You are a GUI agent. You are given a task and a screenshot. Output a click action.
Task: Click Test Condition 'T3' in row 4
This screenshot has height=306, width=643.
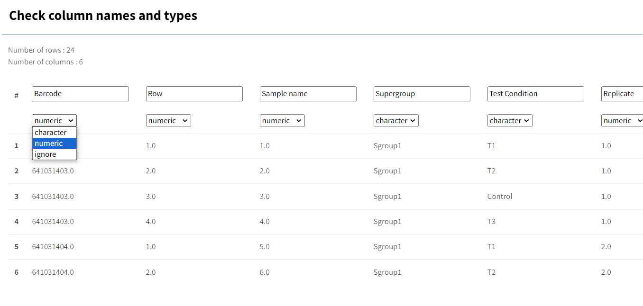[491, 222]
